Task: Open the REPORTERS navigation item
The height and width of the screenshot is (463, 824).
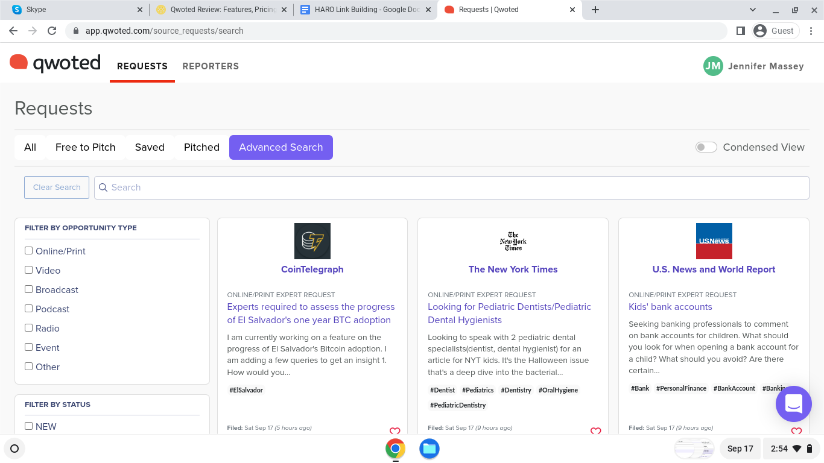Action: coord(211,66)
